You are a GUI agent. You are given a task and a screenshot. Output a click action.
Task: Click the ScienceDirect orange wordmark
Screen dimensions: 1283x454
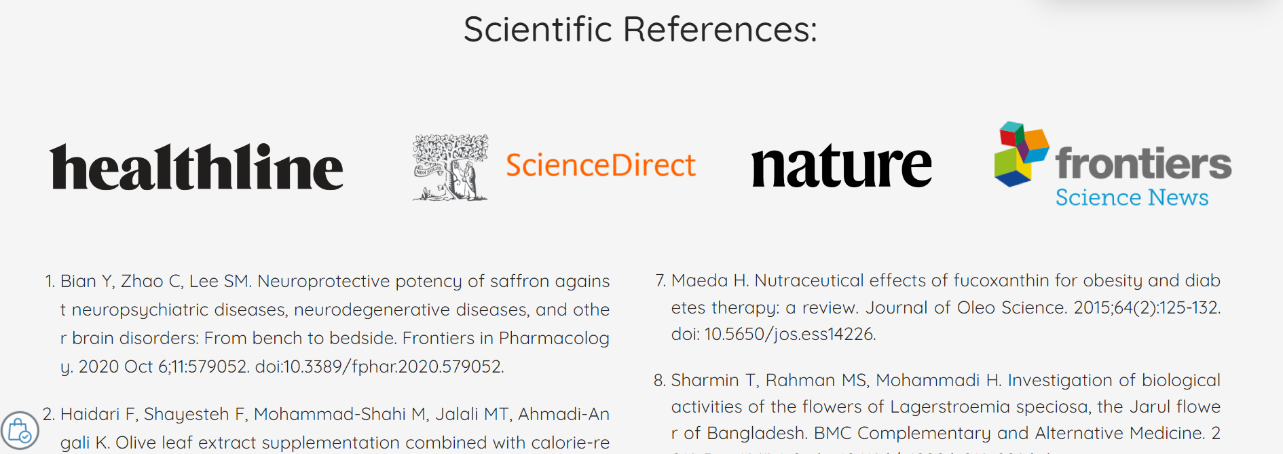[x=601, y=166]
